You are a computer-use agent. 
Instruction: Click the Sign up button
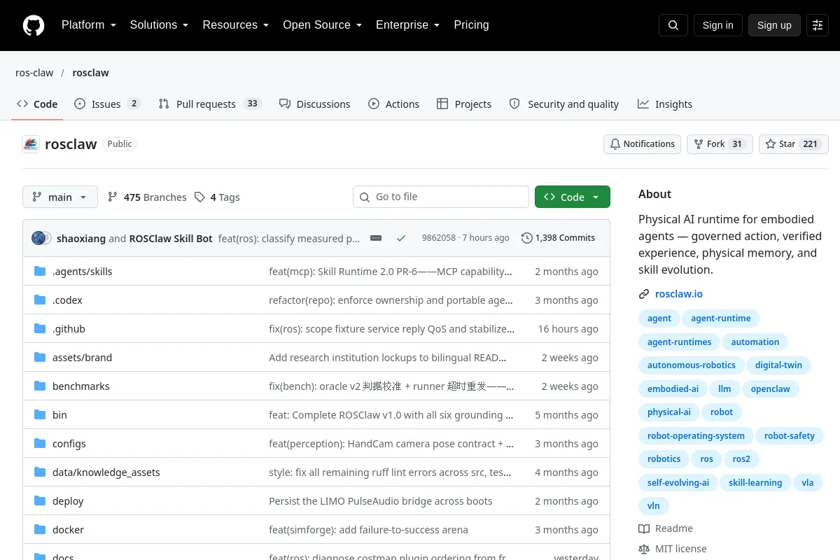coord(774,25)
